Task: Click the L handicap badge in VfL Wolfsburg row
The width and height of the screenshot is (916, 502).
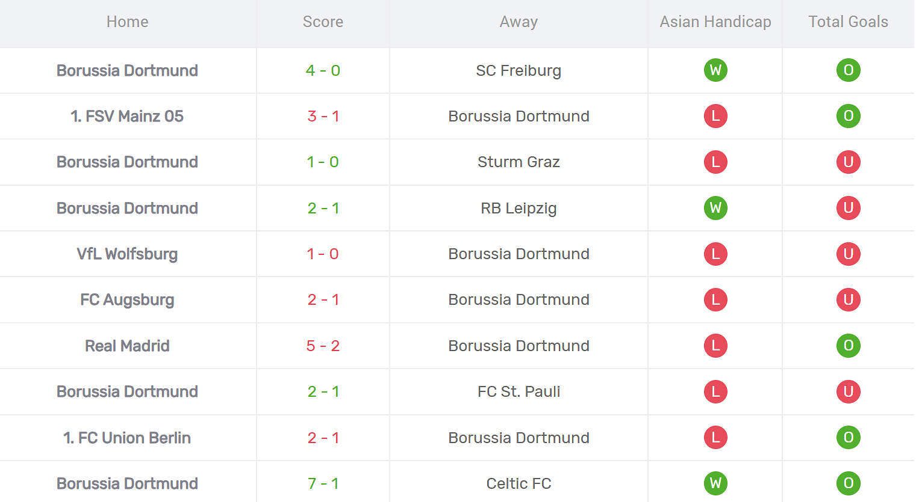Action: [715, 254]
